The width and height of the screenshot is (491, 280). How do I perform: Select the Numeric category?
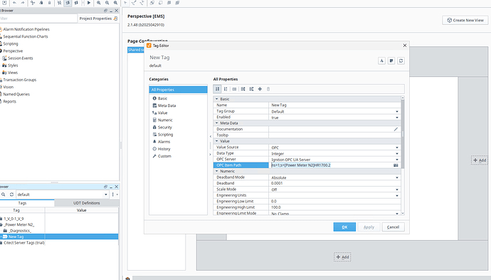pos(165,120)
